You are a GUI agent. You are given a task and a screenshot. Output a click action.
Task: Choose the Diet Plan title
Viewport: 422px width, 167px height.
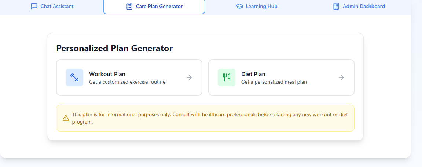253,74
